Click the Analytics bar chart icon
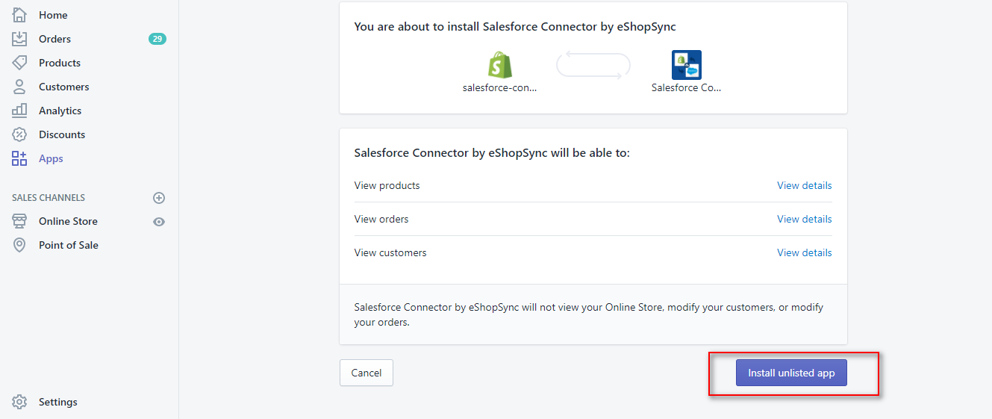 click(19, 111)
